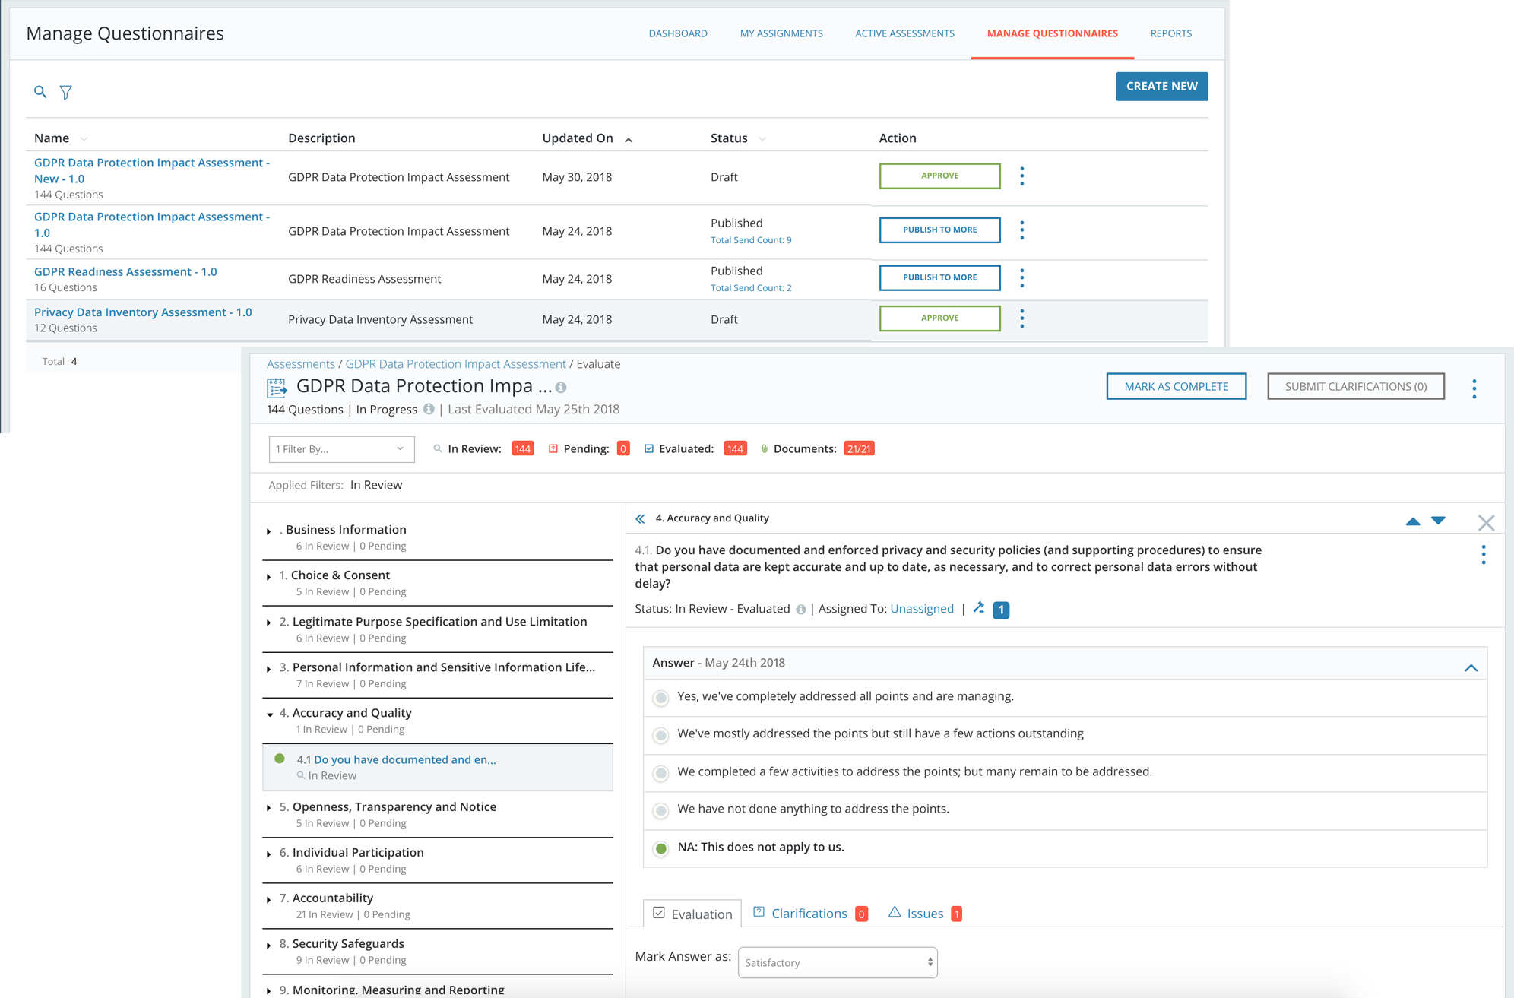
Task: Sort by Status column dropdown arrow
Action: pos(762,139)
